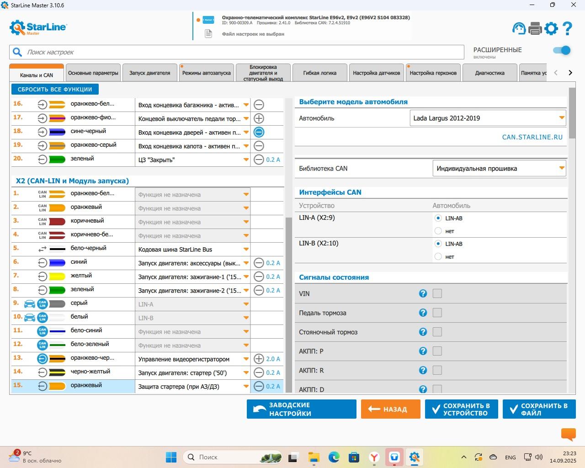Switch to Гибкая логика tab
This screenshot has height=468, width=585.
click(x=320, y=73)
